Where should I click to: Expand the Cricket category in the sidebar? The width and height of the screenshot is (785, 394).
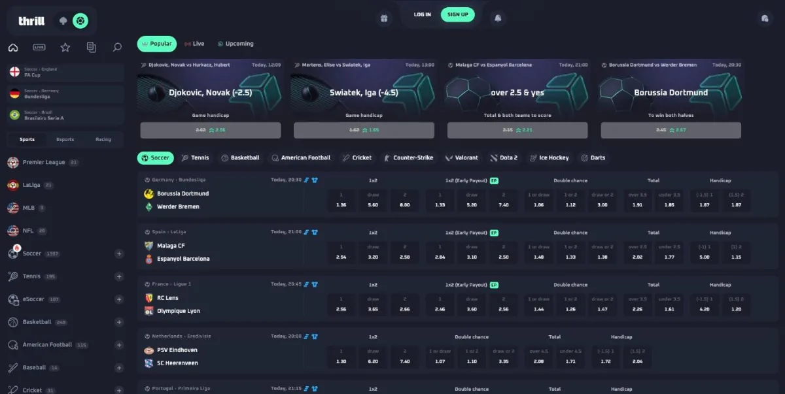point(119,390)
